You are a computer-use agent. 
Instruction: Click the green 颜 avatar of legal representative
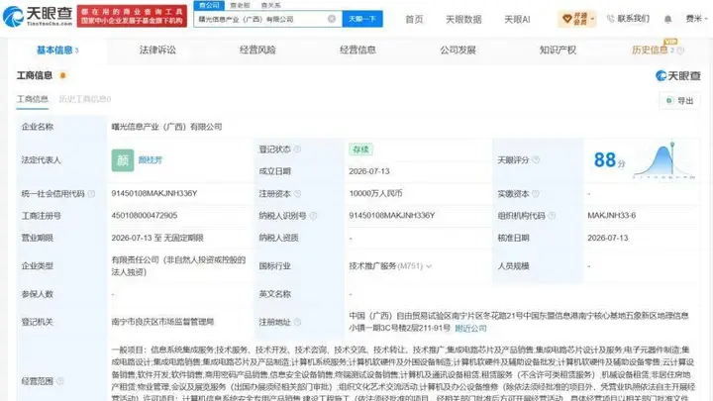(123, 160)
